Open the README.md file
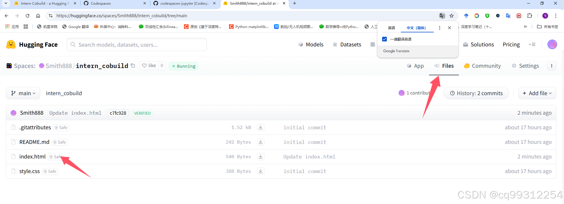Image resolution: width=564 pixels, height=204 pixels. pos(34,142)
